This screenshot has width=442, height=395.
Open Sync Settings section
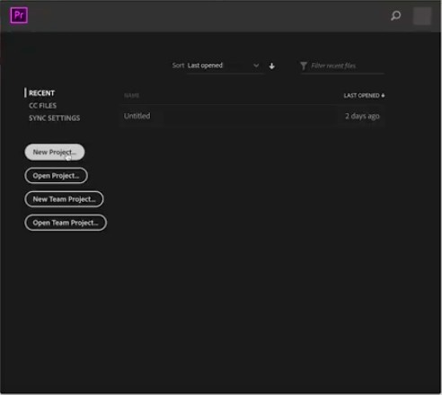coord(54,118)
